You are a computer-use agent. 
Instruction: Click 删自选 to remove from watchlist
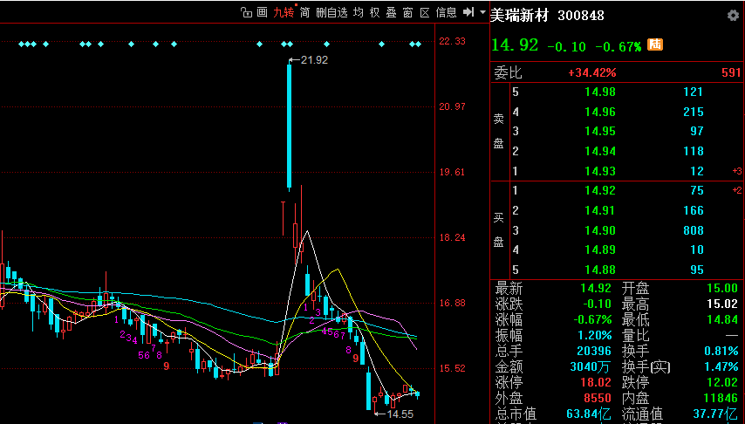pyautogui.click(x=331, y=12)
